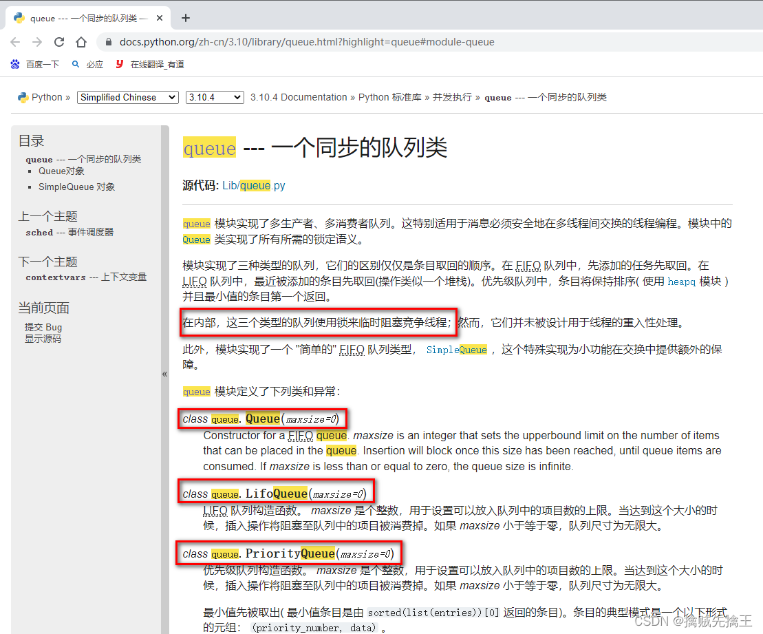Image resolution: width=763 pixels, height=634 pixels.
Task: Click the 目录 sidebar heading
Action: pyautogui.click(x=31, y=141)
